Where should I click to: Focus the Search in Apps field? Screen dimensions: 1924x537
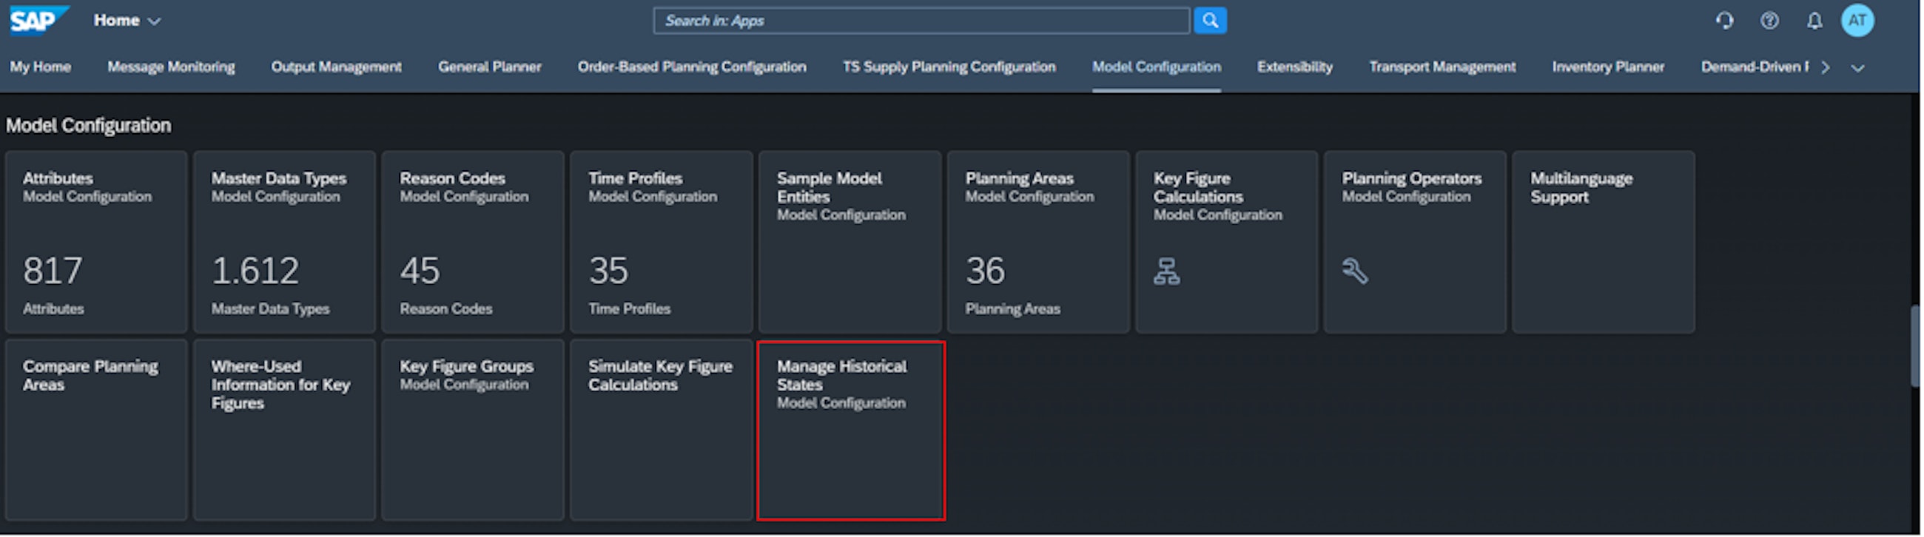click(921, 21)
